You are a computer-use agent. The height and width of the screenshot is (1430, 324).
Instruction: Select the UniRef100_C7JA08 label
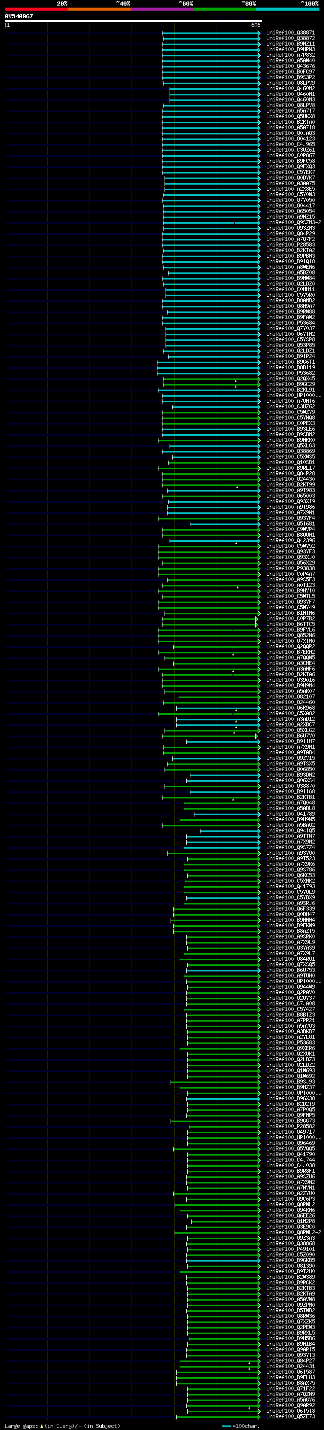pos(291,1004)
